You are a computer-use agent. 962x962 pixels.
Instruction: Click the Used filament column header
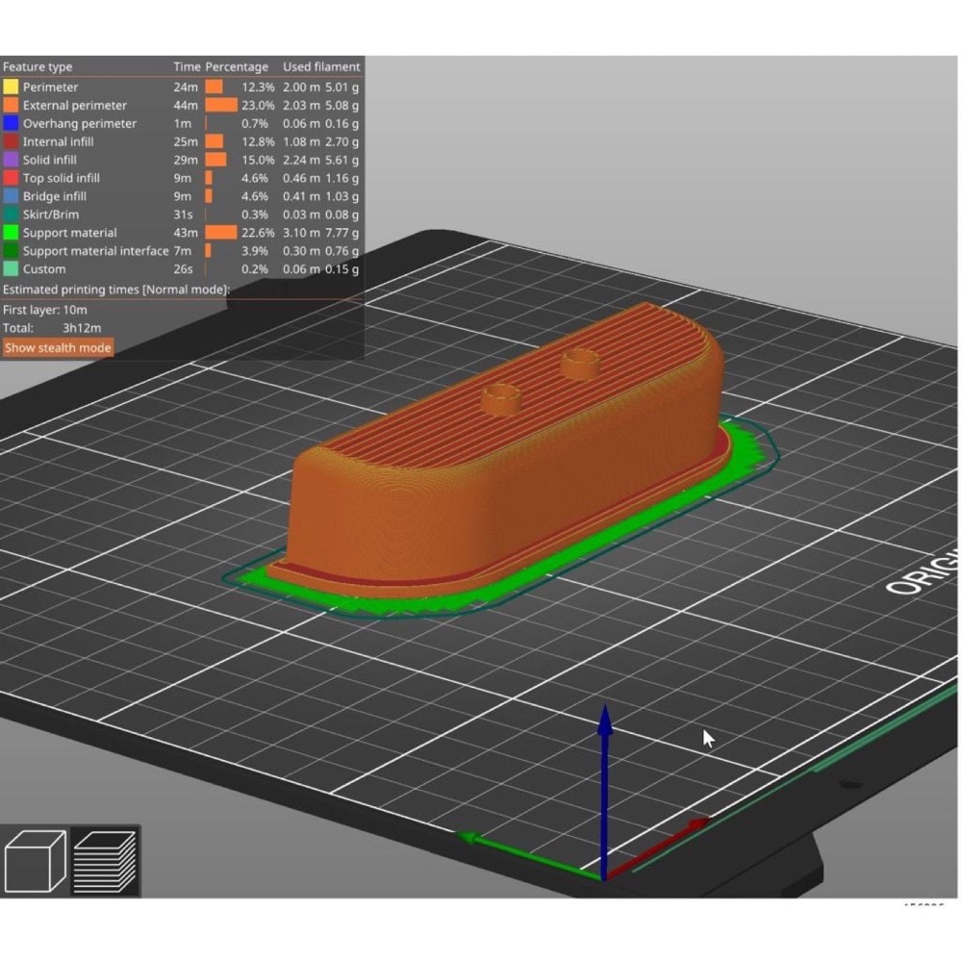[321, 67]
